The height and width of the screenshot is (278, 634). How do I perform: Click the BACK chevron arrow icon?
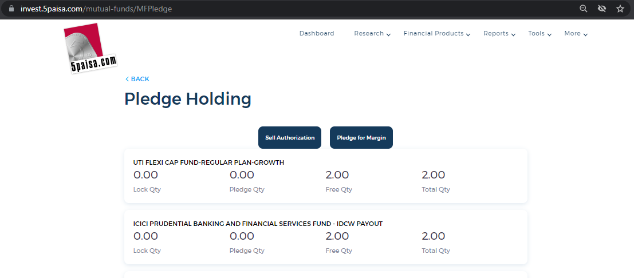tap(127, 79)
